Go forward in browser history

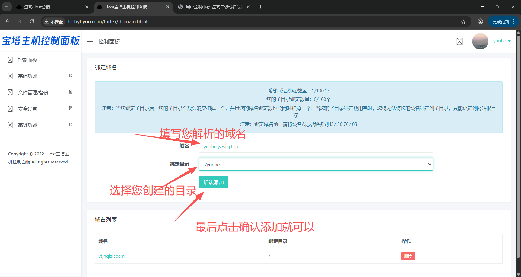pos(20,21)
